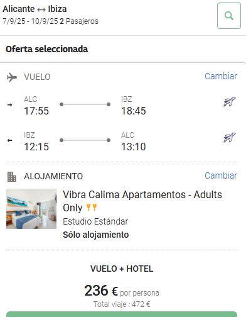
Task: Click the building icon beside ALOJAMIENTO
Action: (12, 177)
